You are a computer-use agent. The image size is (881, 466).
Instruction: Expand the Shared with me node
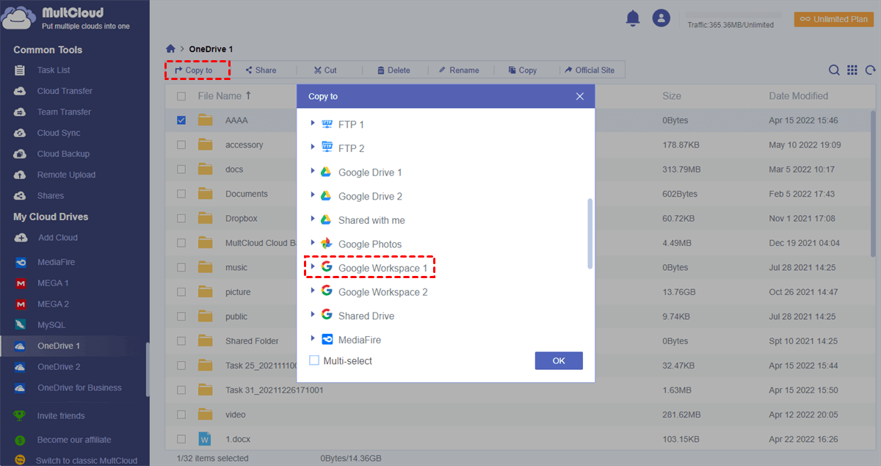coord(313,219)
